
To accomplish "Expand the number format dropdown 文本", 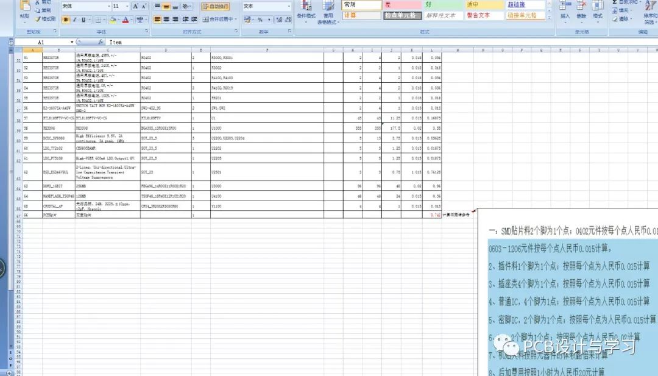I will point(289,6).
